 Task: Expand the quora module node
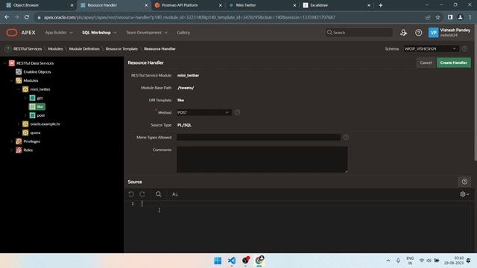click(x=18, y=133)
